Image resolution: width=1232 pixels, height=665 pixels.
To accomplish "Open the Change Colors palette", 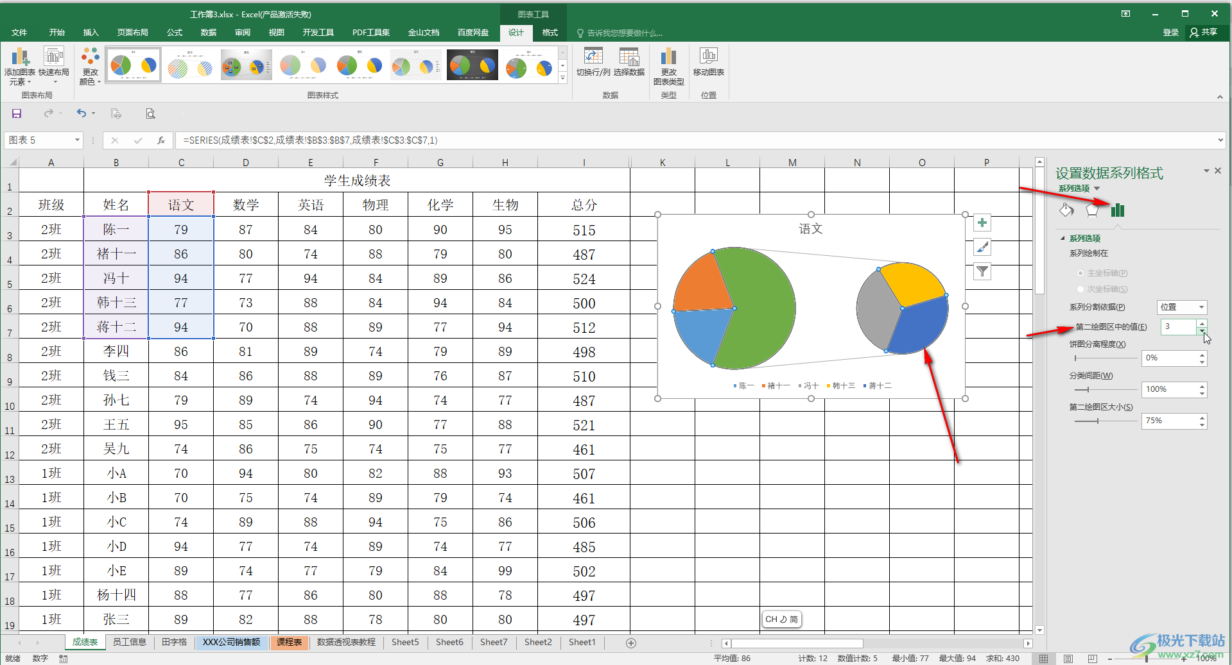I will [91, 66].
